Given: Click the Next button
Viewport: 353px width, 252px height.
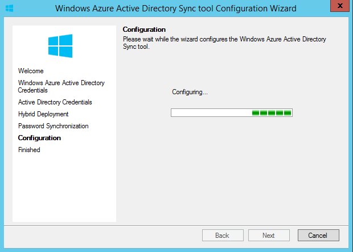Looking at the screenshot, I should point(269,235).
